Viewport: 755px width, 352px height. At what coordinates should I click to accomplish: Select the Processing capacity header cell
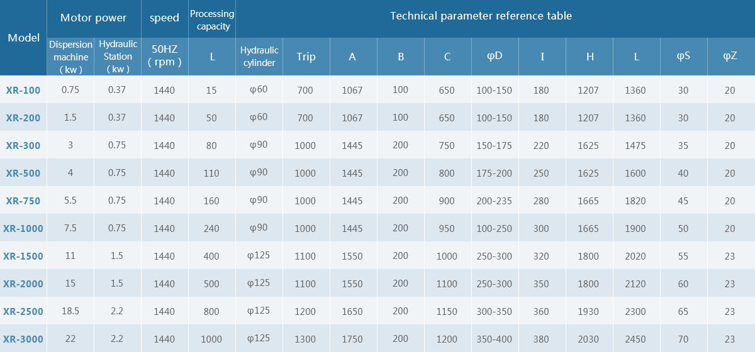pyautogui.click(x=212, y=19)
